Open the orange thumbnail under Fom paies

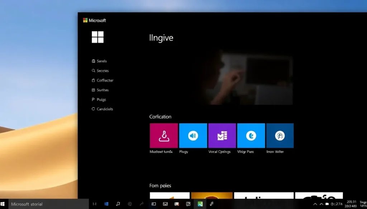point(212,195)
